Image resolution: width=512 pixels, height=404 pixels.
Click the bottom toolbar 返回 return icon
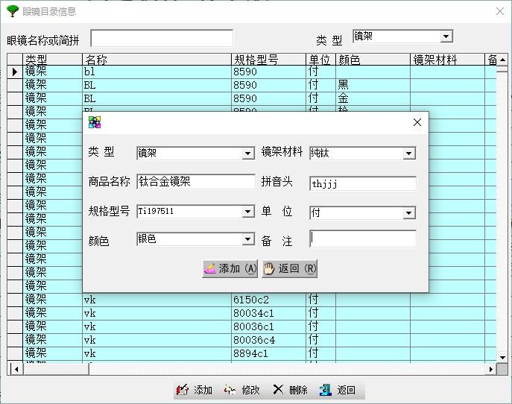tap(338, 390)
